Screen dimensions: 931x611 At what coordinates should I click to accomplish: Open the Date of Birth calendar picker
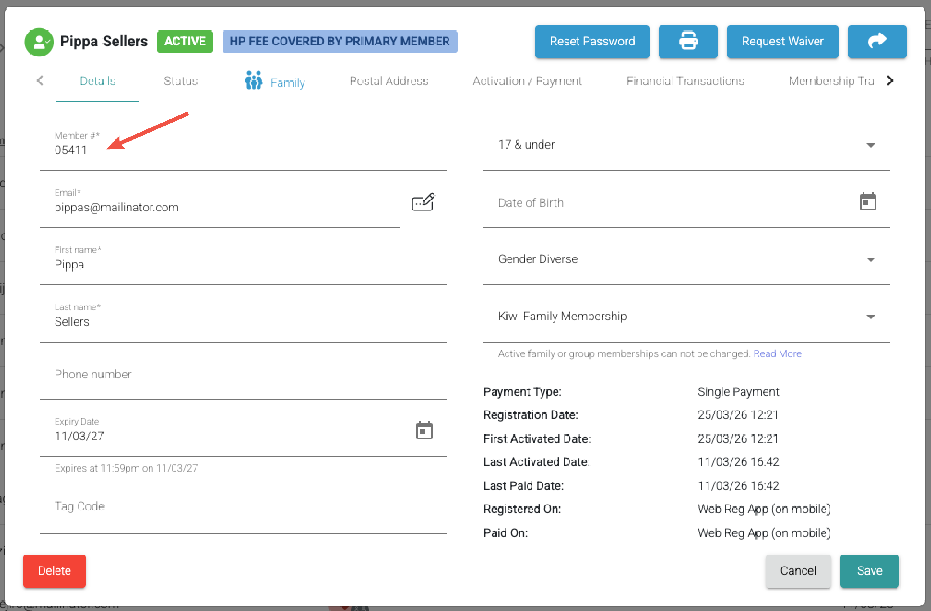(x=867, y=202)
